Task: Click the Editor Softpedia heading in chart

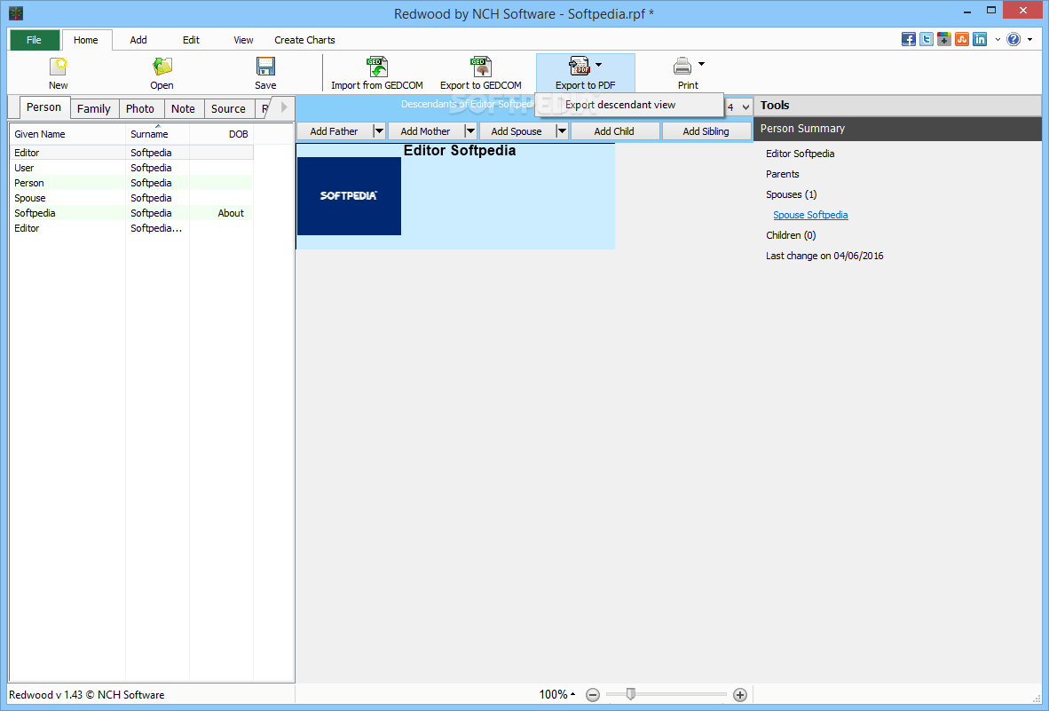Action: (460, 151)
